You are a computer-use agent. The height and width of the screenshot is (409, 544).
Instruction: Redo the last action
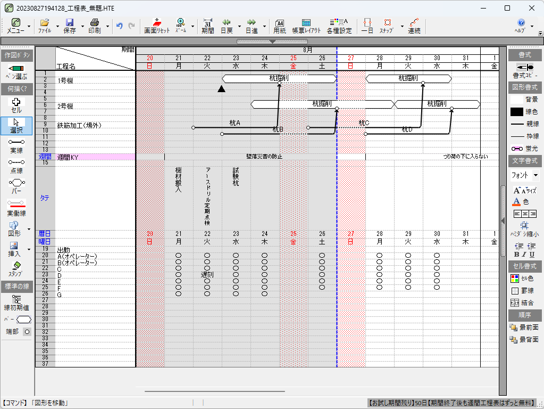131,26
